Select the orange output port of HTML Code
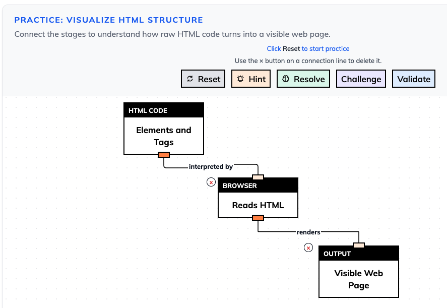Viewport: 447px width, 308px height. [x=164, y=155]
